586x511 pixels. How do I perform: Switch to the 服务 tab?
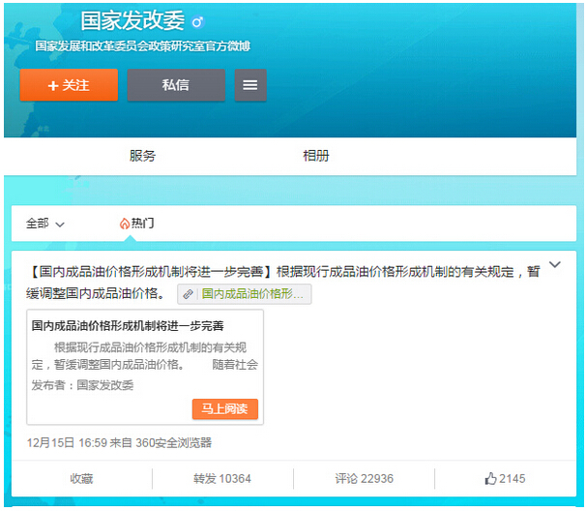pos(142,156)
